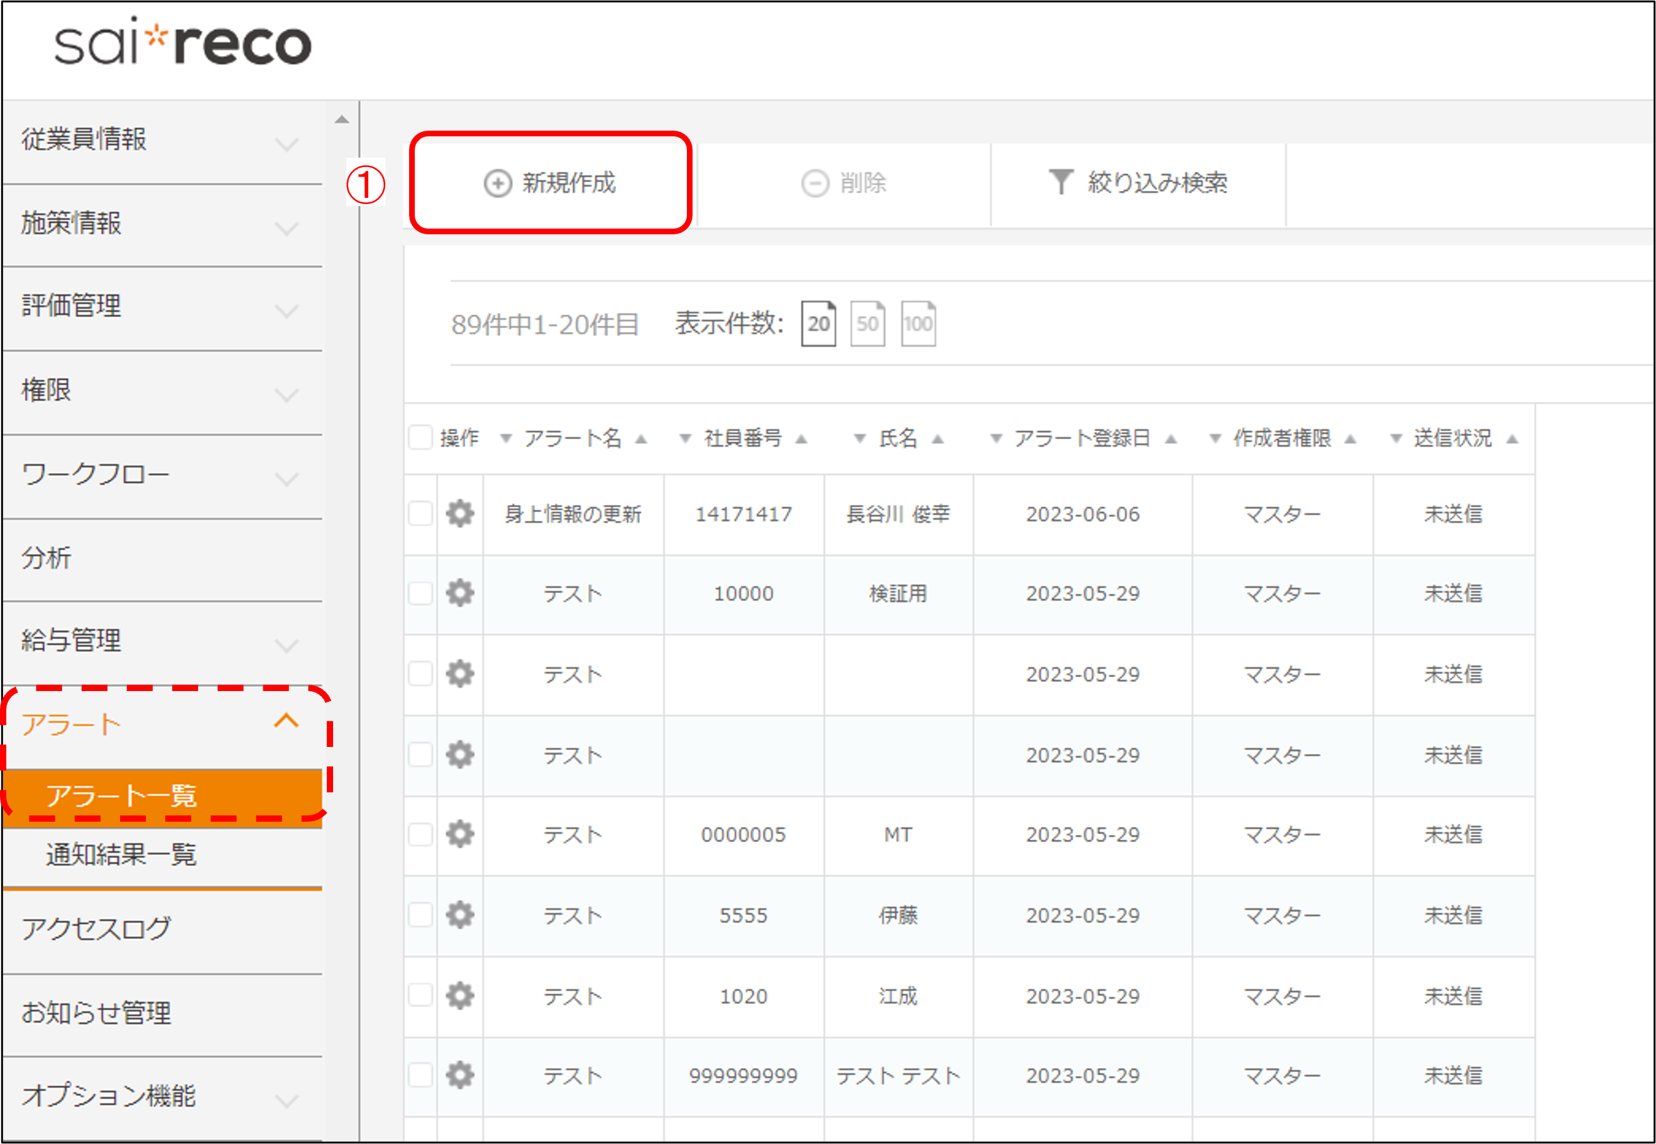Sort 作成者権限 column descending arrow

point(1215,439)
